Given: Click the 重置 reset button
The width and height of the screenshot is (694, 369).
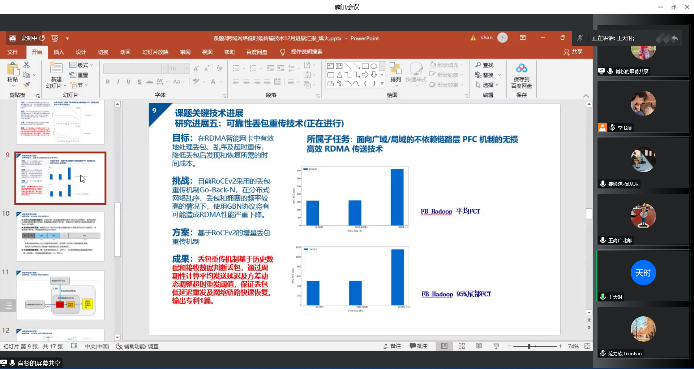Looking at the screenshot, I should click(x=79, y=75).
